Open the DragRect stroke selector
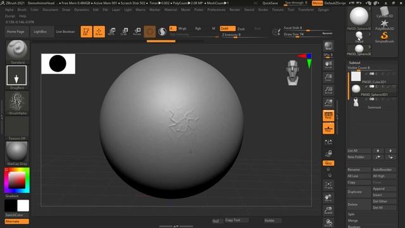This screenshot has width=405, height=228. click(x=17, y=77)
